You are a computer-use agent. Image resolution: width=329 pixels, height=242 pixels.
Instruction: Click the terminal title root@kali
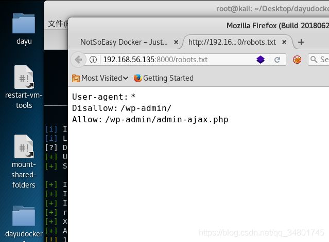[272, 9]
